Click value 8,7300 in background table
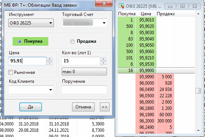 [98, 130]
